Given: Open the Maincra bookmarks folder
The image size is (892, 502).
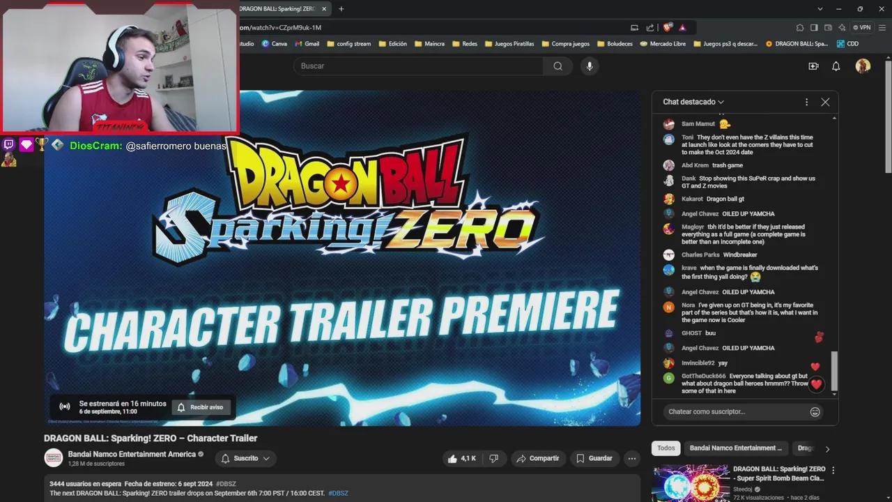Looking at the screenshot, I should pyautogui.click(x=429, y=44).
